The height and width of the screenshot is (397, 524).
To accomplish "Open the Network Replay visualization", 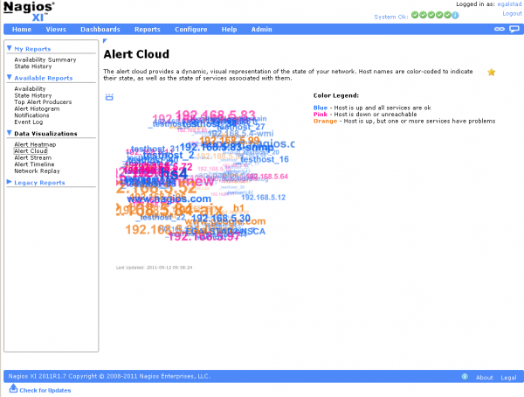I will pyautogui.click(x=37, y=171).
